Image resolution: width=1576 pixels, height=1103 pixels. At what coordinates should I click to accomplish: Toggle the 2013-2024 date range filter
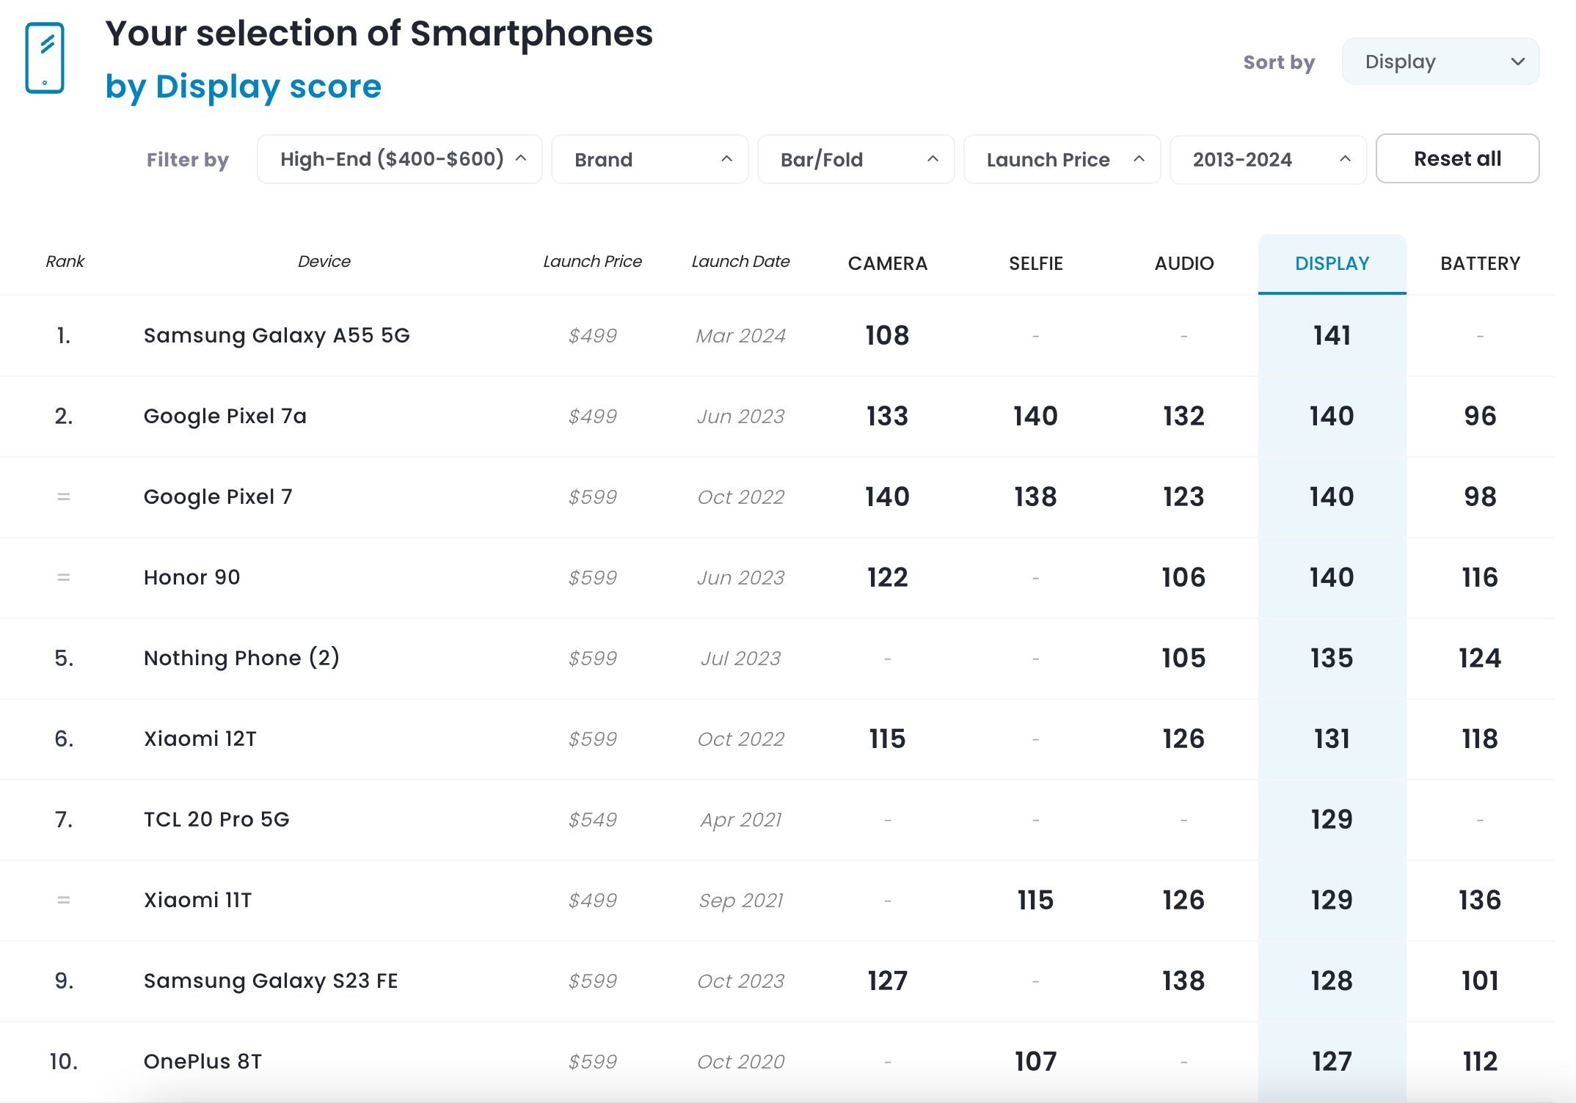click(1262, 158)
